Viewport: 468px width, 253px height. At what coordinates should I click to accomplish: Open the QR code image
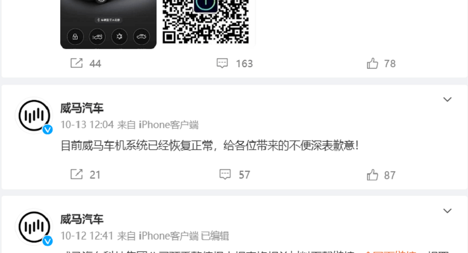(x=208, y=23)
